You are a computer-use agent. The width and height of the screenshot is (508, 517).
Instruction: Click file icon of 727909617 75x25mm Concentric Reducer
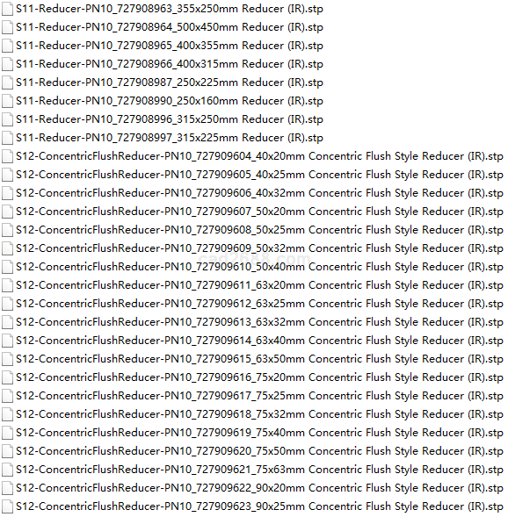point(7,396)
